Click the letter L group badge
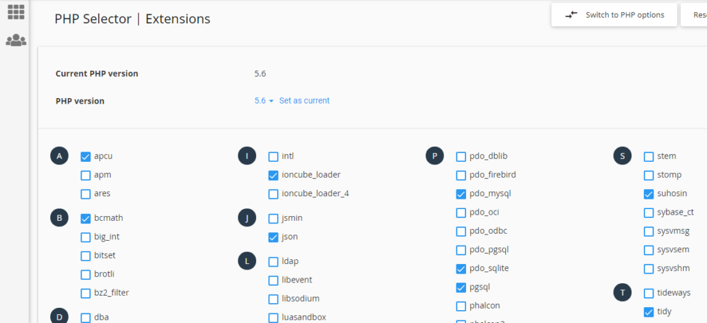Viewport: 707px width, 323px height. (247, 261)
